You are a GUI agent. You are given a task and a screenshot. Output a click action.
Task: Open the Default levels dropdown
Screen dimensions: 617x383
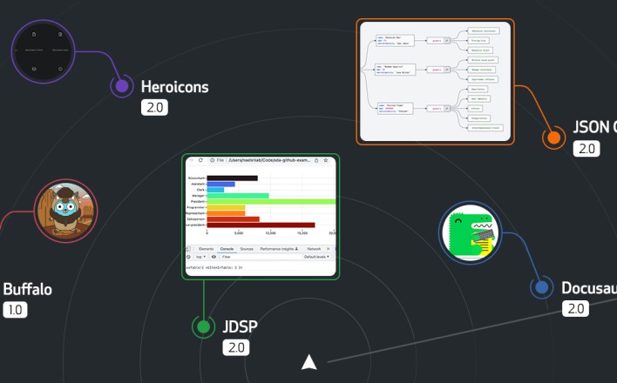click(316, 257)
